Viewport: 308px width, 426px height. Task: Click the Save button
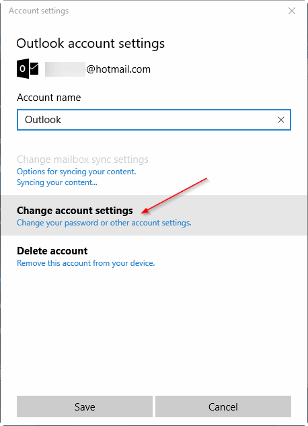pos(85,406)
